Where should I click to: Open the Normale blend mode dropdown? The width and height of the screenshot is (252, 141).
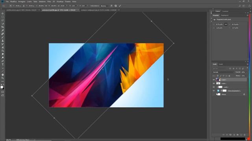(223, 72)
